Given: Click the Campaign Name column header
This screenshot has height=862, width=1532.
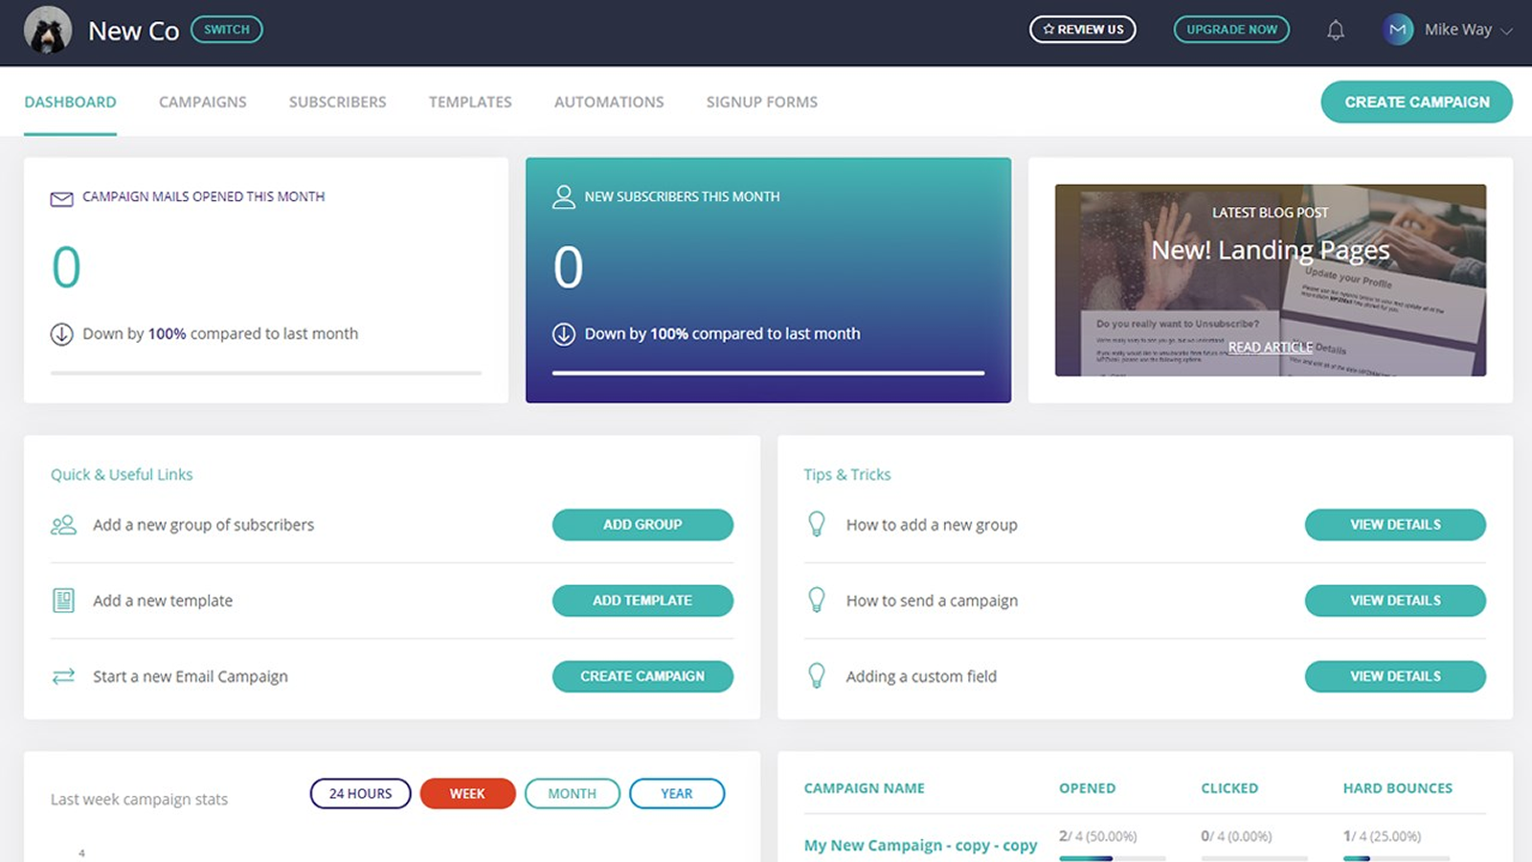Looking at the screenshot, I should [865, 788].
